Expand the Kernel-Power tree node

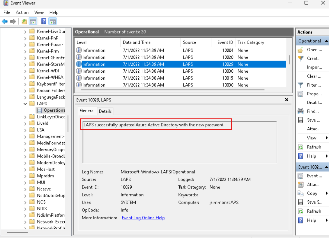[x=25, y=44]
